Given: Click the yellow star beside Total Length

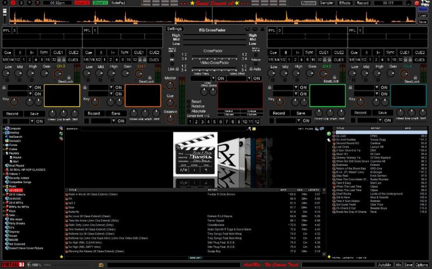Looking at the screenshot, I should [329, 257].
